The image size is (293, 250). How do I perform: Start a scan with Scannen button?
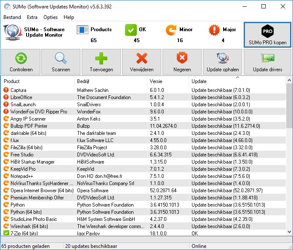61,62
